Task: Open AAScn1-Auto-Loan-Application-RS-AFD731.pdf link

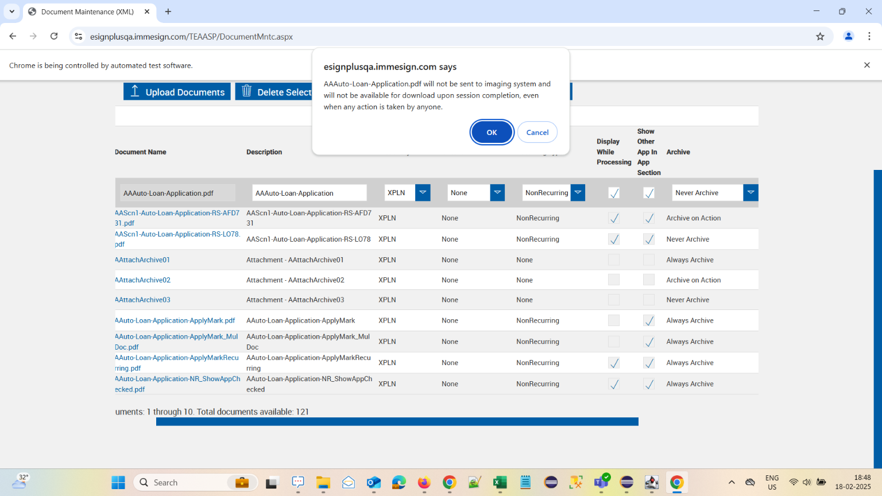Action: [x=177, y=218]
